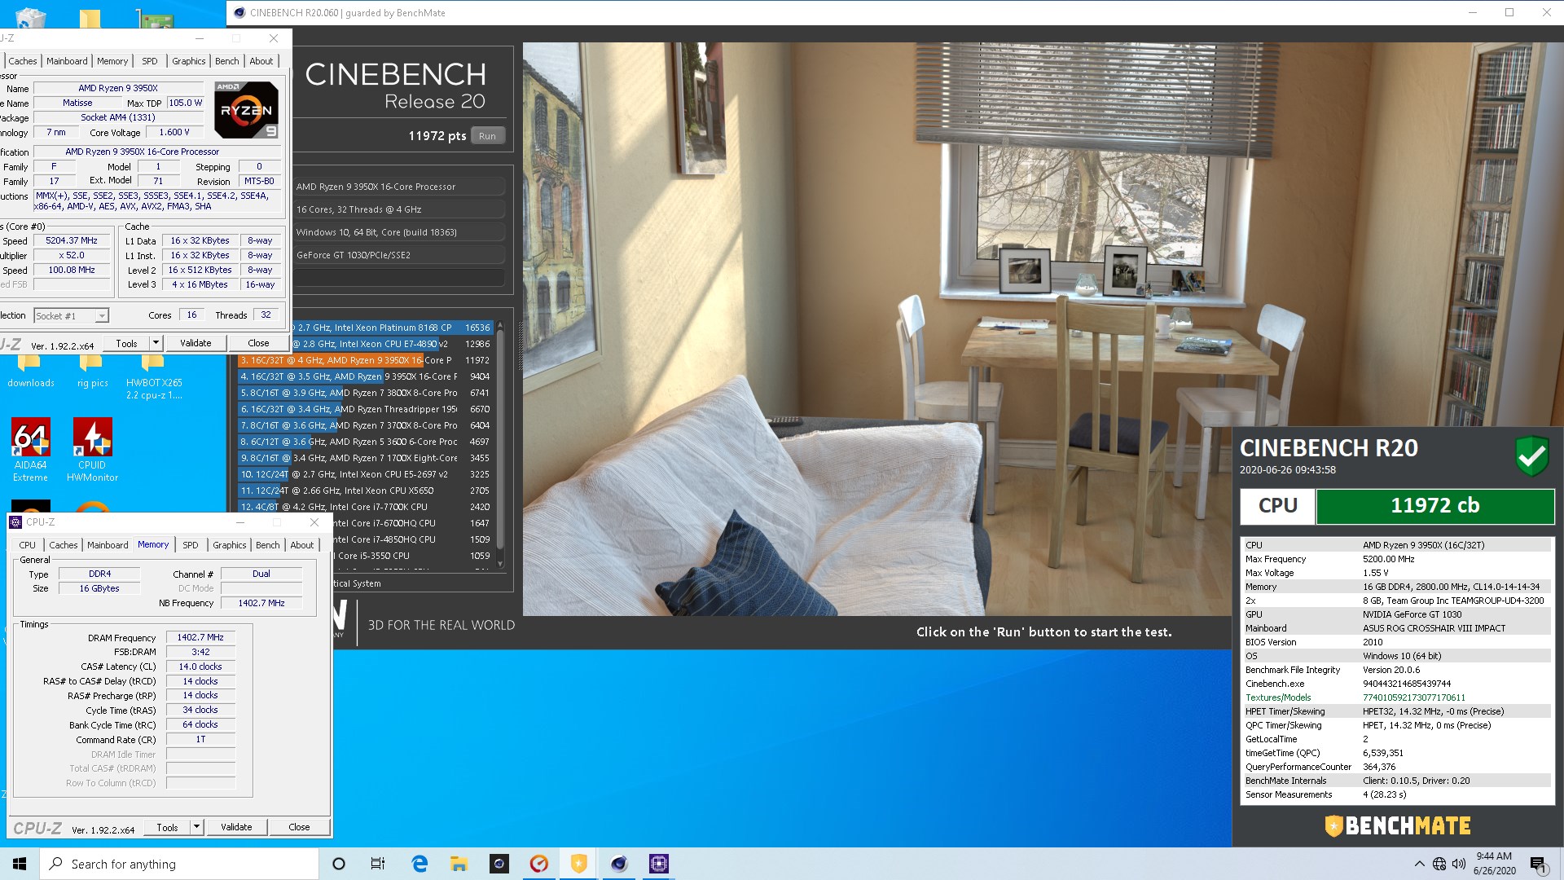Select the AIDA64 Extreme desktop icon
This screenshot has height=880, width=1564.
(x=30, y=449)
